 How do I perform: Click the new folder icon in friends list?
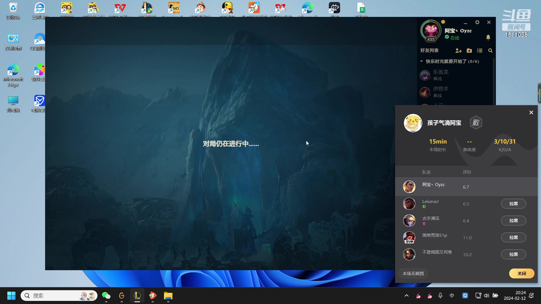469,51
